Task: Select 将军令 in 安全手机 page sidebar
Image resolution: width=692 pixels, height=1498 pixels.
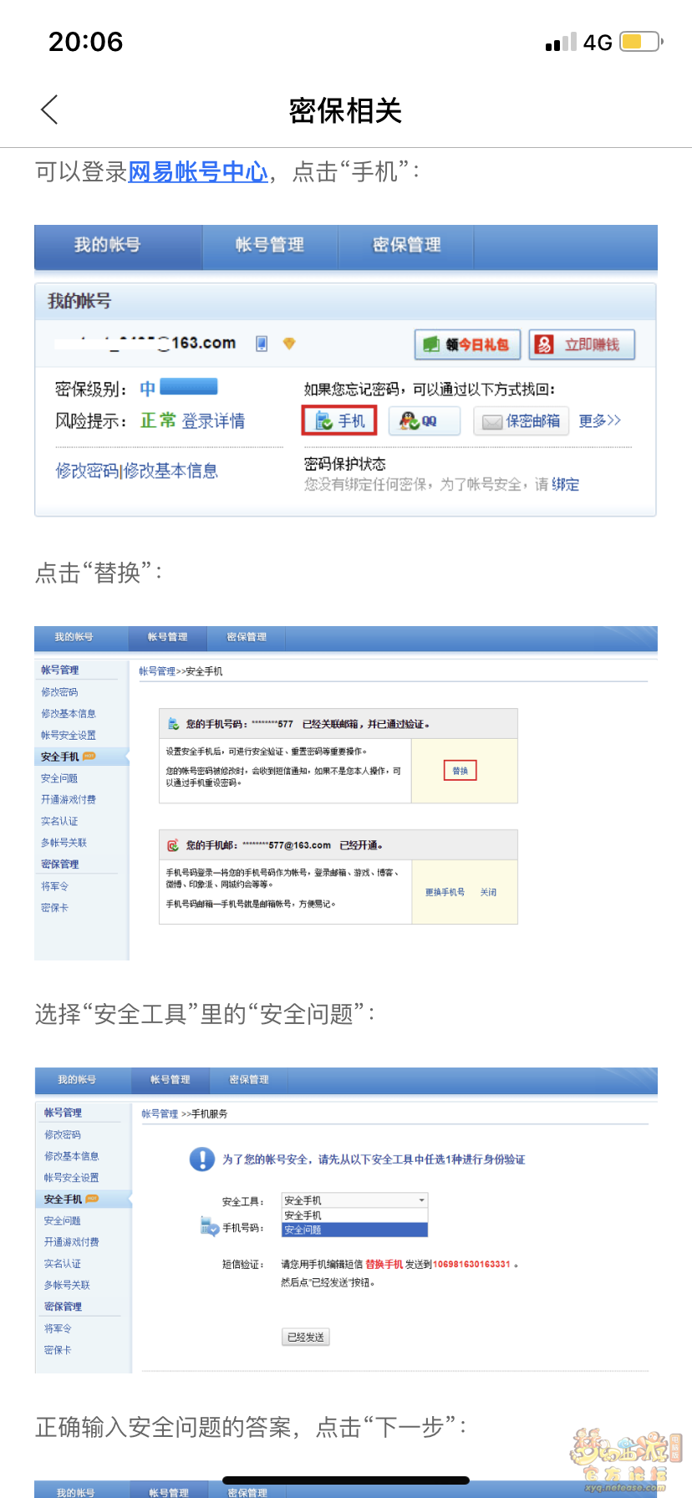Action: 54,886
